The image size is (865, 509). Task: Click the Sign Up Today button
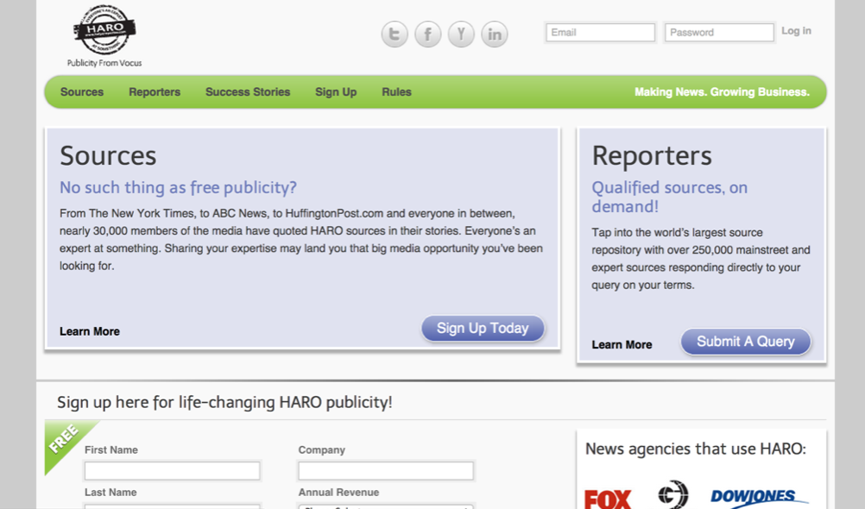click(x=483, y=328)
